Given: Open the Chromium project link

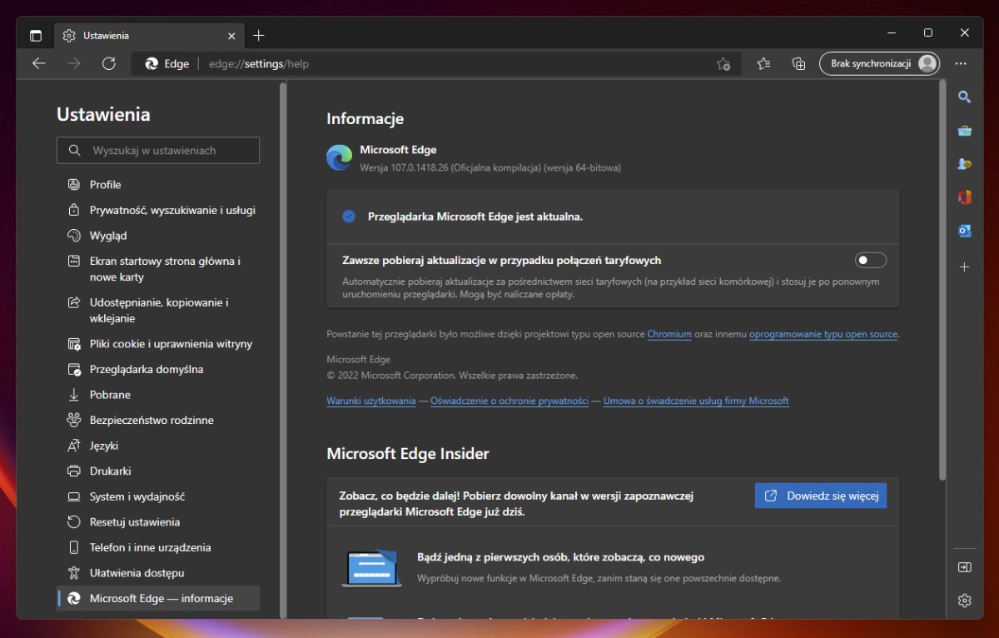Looking at the screenshot, I should (669, 334).
